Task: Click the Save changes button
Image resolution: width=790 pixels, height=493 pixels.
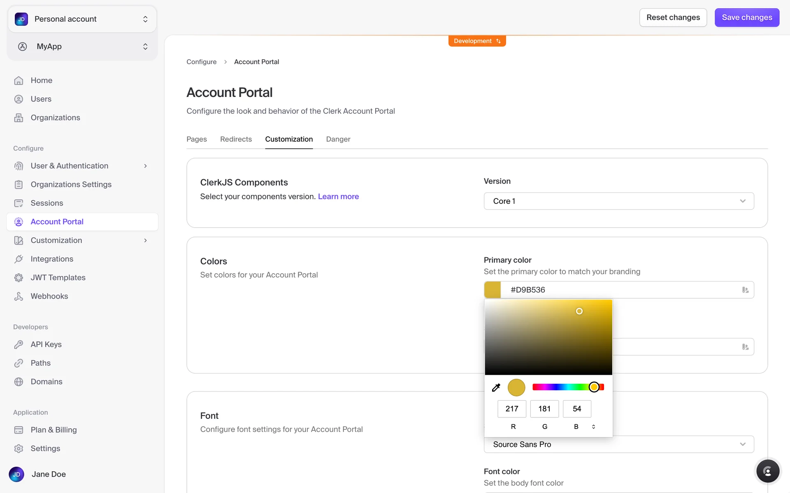Action: [746, 18]
